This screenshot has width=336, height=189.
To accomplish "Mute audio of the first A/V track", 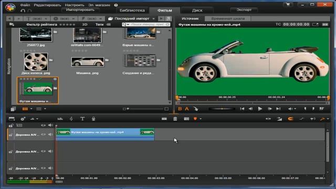I will [50, 134].
